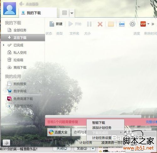The height and width of the screenshot is (153, 157).
Task: Click the 志明与春 entry button
Action: (x=79, y=132)
